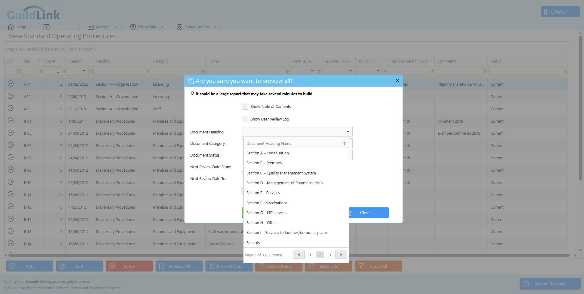
Task: Close the preview all dialog
Action: tap(397, 80)
